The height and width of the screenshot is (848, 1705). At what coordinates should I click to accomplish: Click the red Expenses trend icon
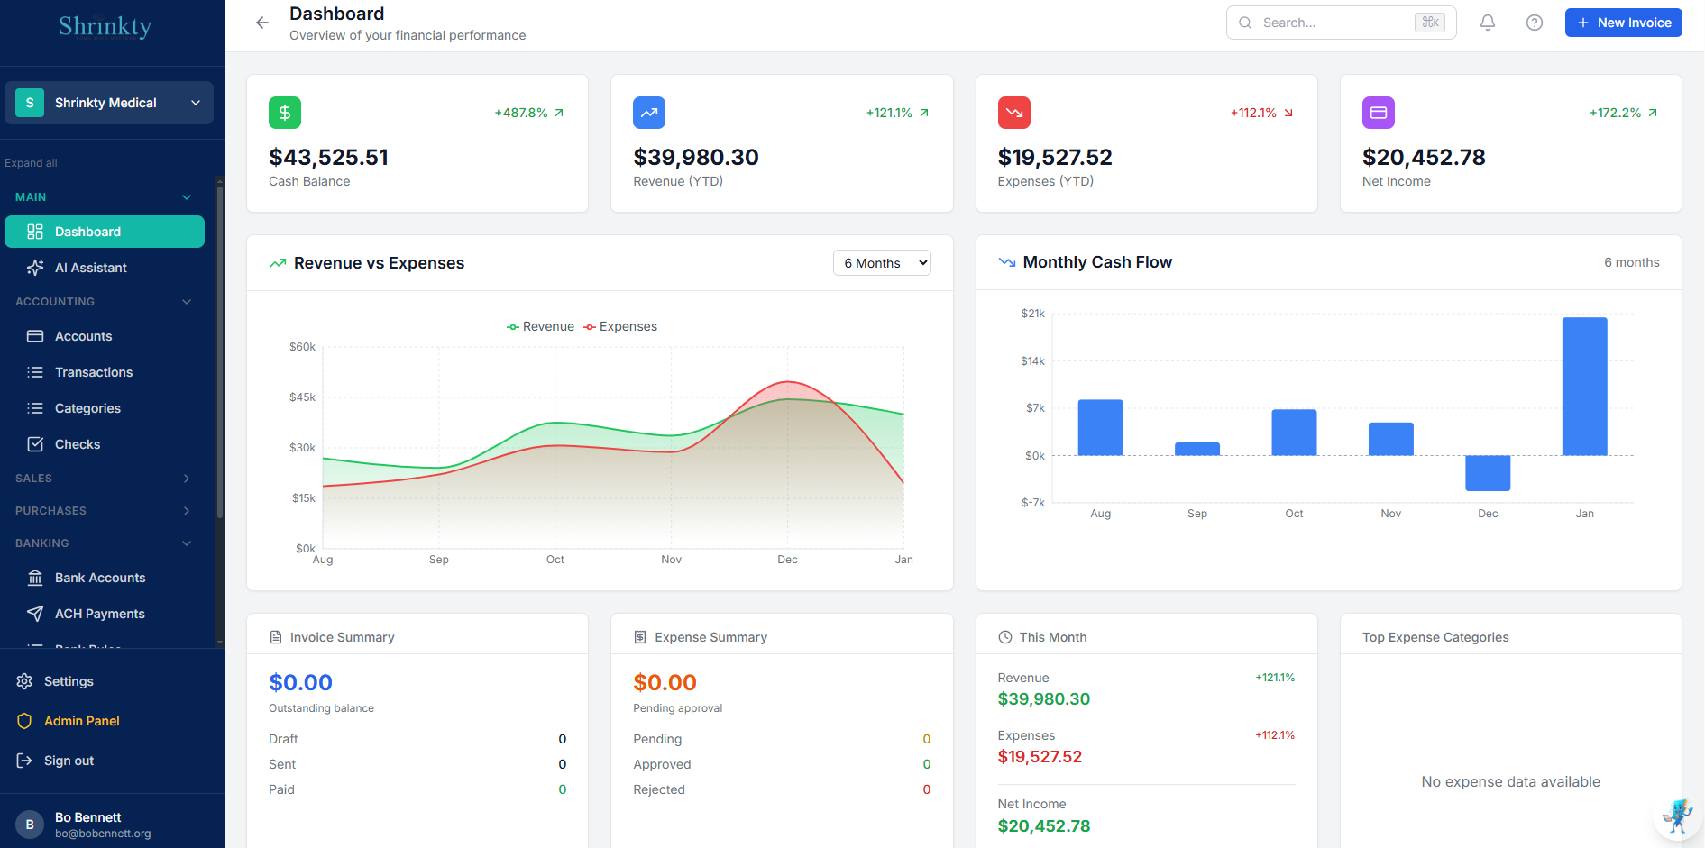(1013, 113)
